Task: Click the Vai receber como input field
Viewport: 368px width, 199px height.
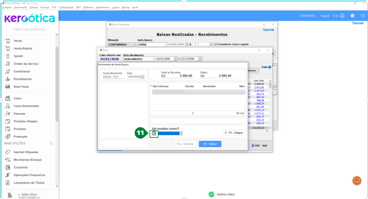Action: (169, 134)
